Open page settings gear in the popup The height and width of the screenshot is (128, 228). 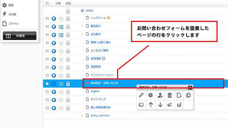click(150, 95)
